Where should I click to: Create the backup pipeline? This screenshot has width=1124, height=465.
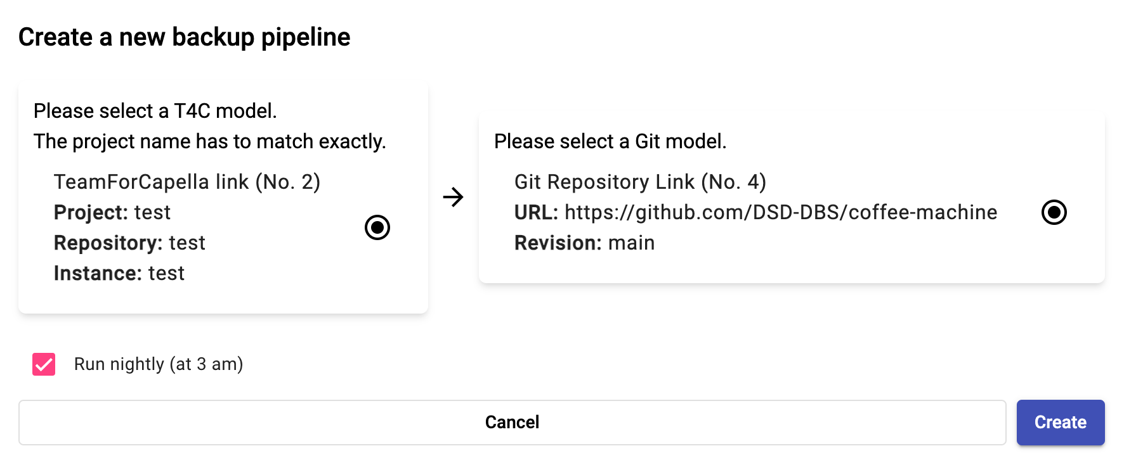coord(1061,423)
